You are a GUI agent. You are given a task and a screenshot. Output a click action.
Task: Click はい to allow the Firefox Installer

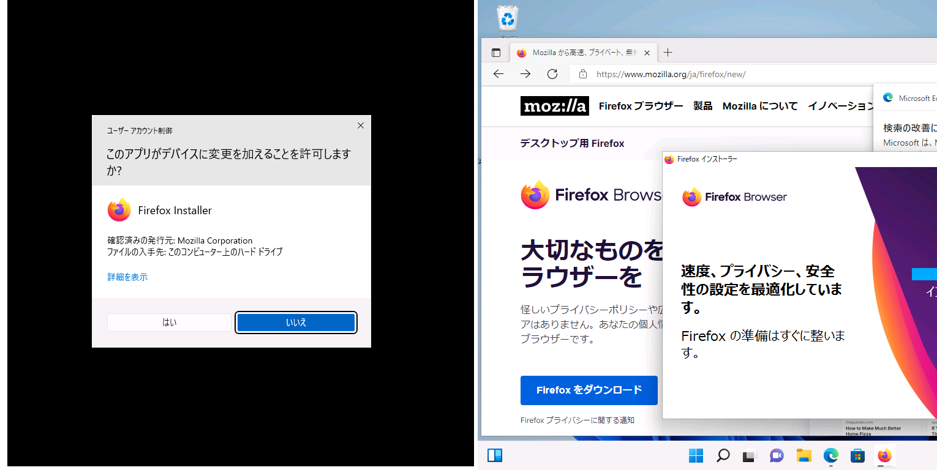(168, 323)
